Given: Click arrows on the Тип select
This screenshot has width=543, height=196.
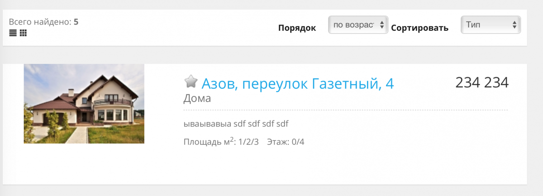Looking at the screenshot, I should pyautogui.click(x=514, y=25).
